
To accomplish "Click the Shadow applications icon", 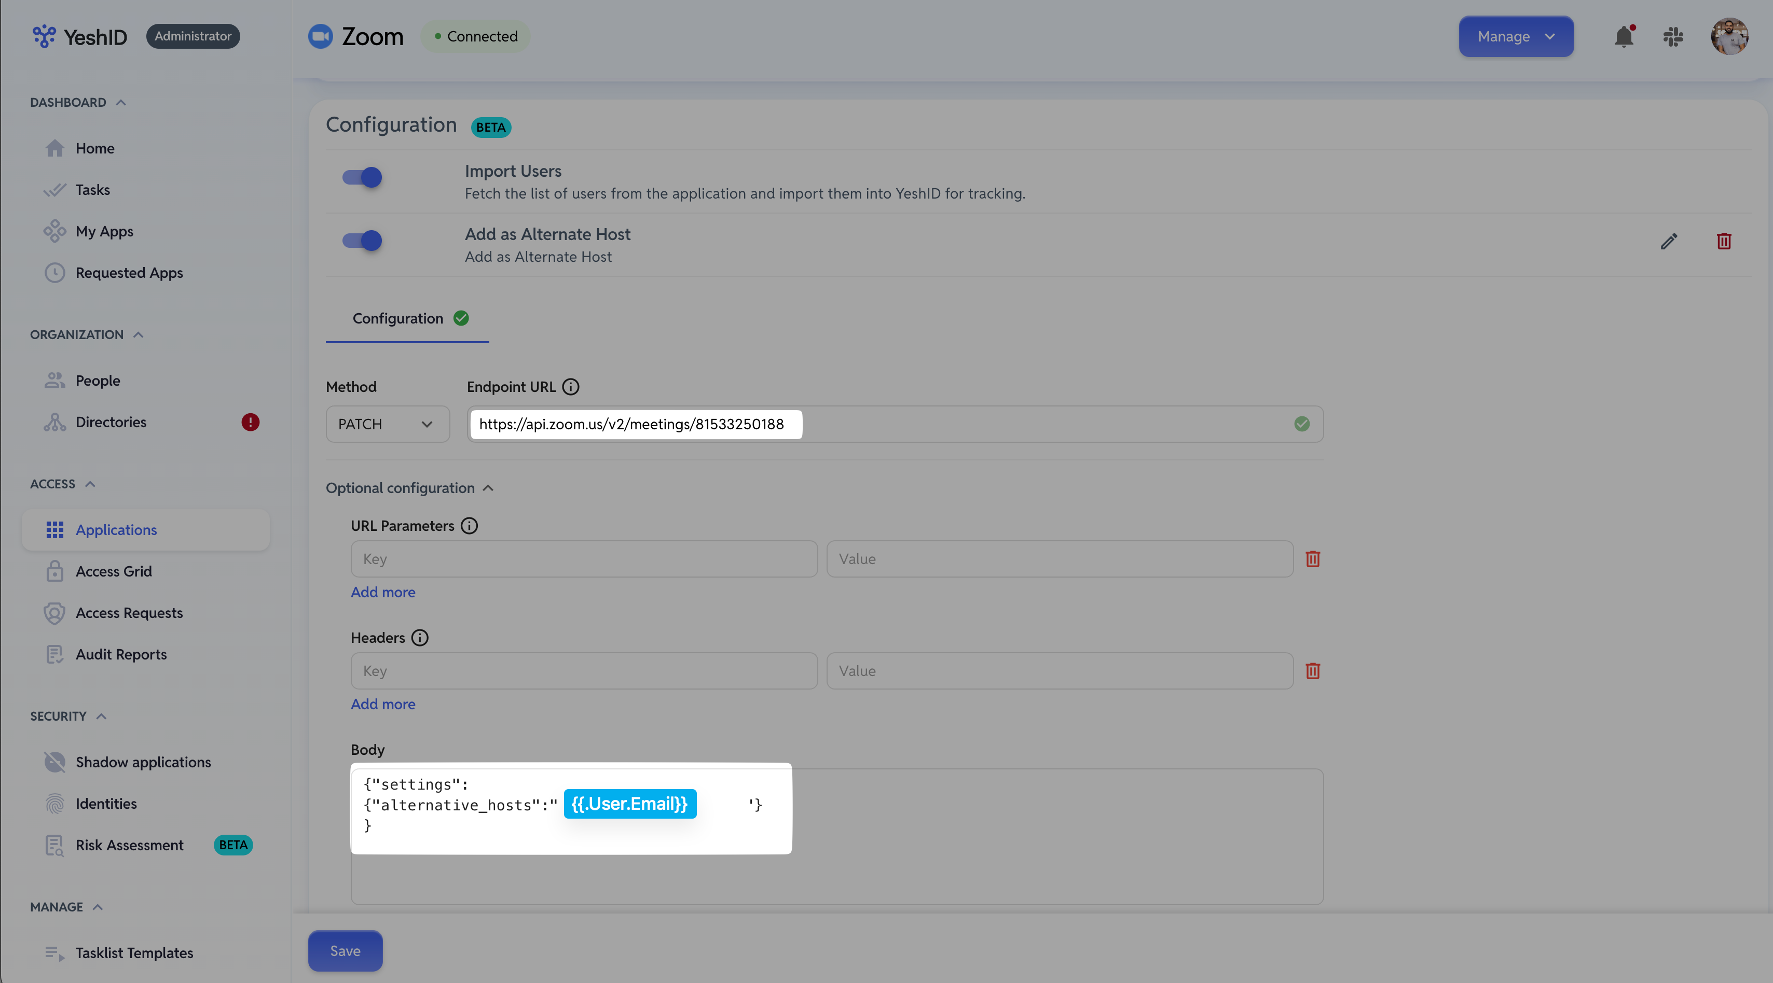I will tap(54, 762).
